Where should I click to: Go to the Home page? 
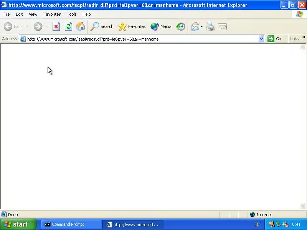81,26
